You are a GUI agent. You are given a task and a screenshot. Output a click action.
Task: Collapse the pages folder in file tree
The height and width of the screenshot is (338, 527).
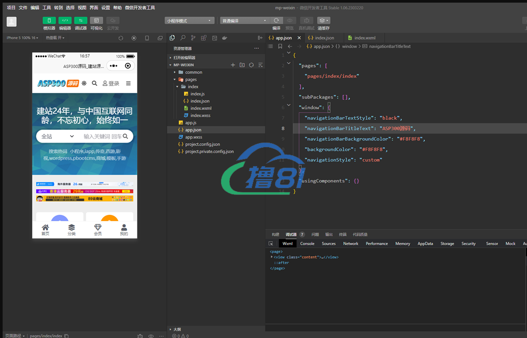pyautogui.click(x=191, y=80)
